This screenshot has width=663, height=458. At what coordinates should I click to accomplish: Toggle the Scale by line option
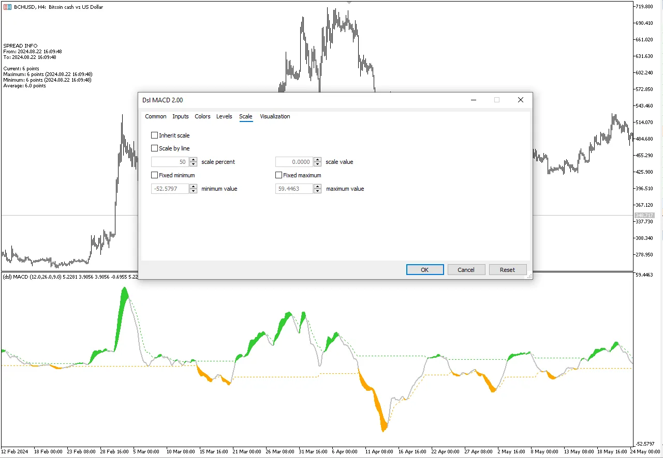[155, 148]
